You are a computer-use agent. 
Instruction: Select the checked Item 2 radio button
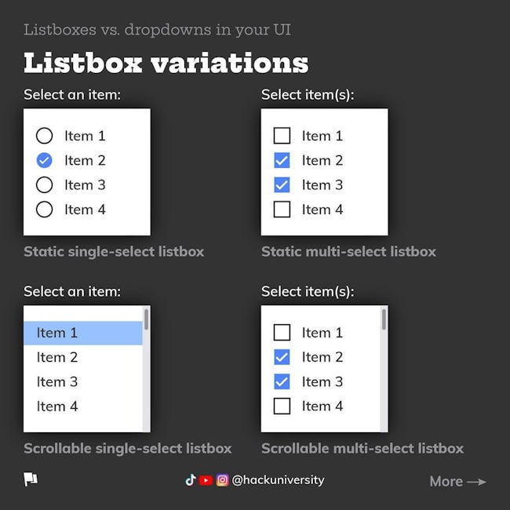(x=44, y=160)
